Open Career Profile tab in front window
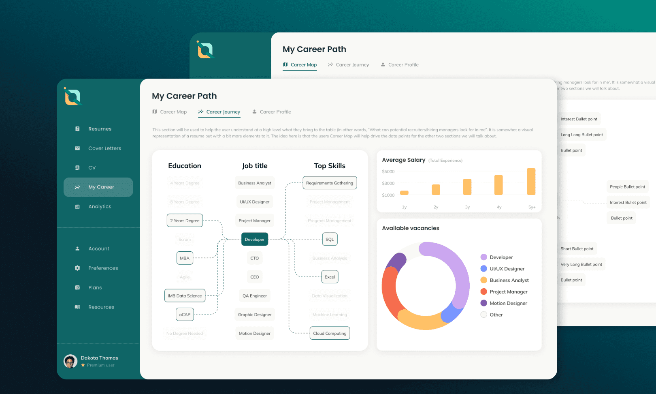The image size is (656, 394). [271, 112]
